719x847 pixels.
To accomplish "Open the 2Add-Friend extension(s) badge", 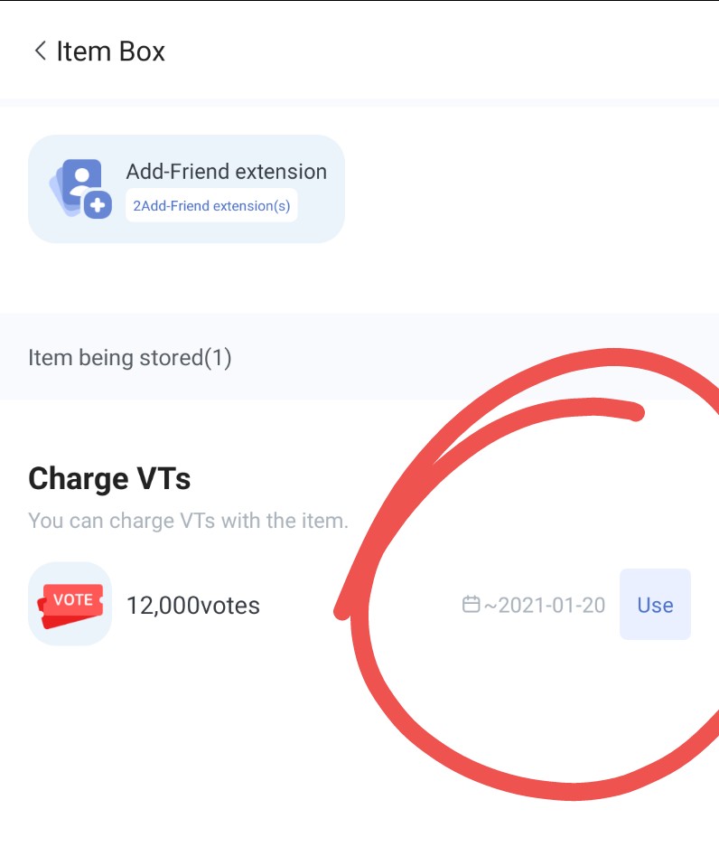I will tap(211, 206).
